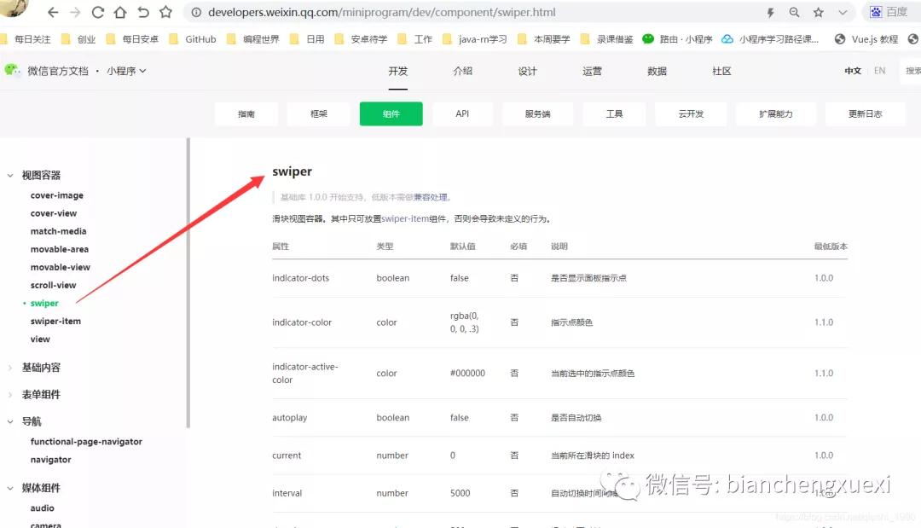Click the magnifier zoom icon in address bar

794,12
